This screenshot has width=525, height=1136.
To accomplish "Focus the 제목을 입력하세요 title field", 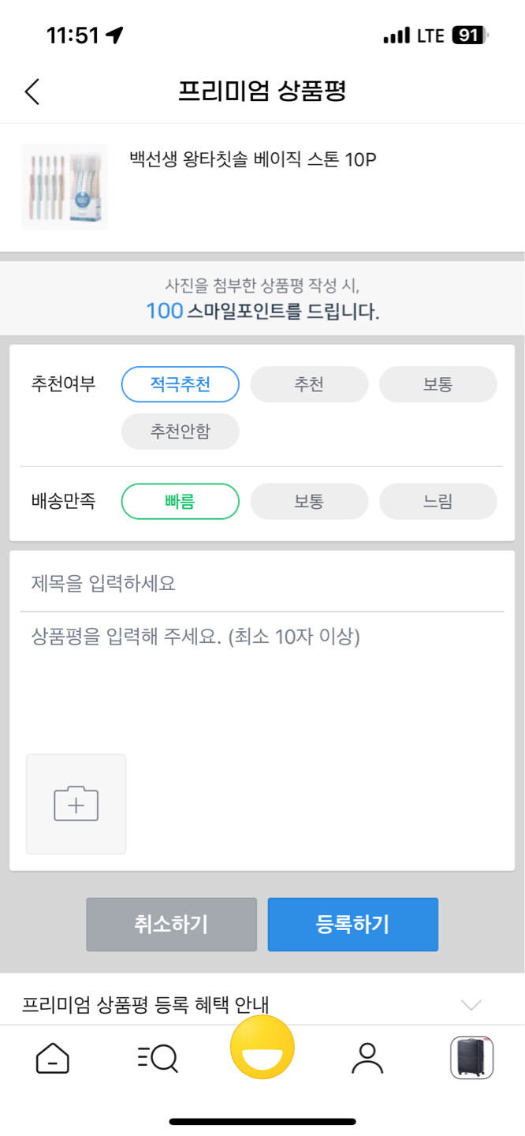I will pos(262,585).
